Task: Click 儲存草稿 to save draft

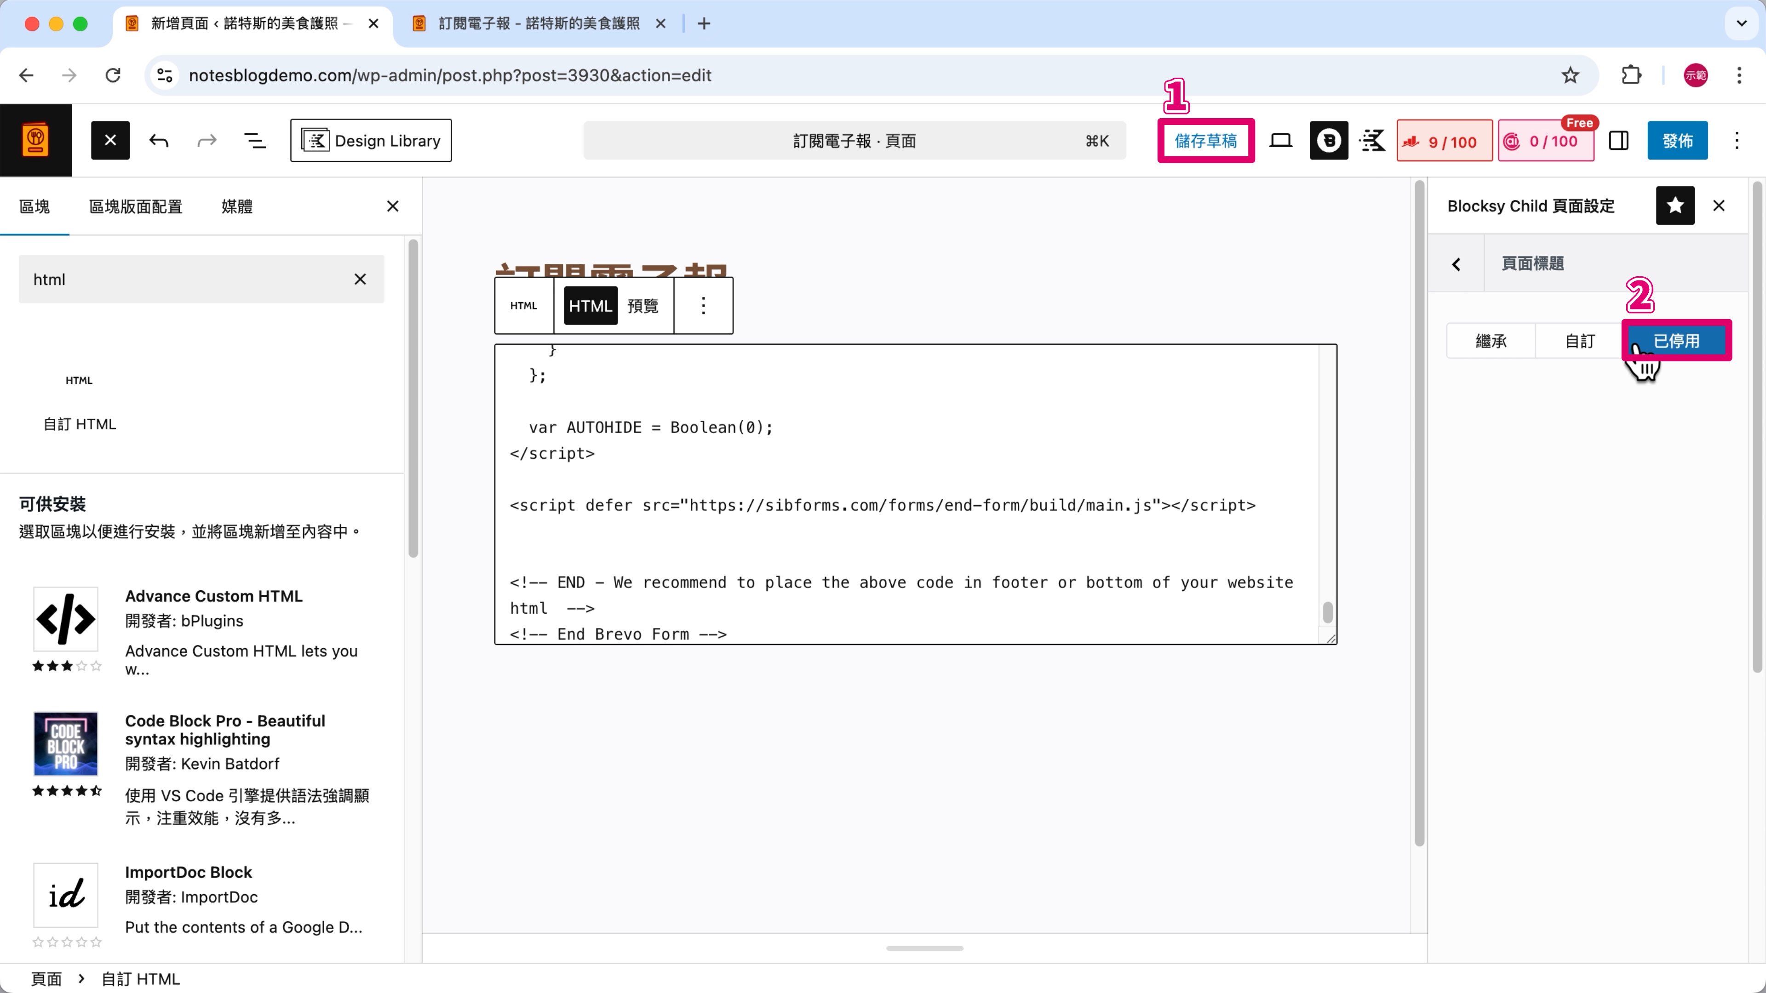Action: pyautogui.click(x=1205, y=141)
